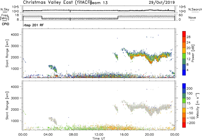Click the 10^5 label left of the noise panel
This screenshot has width=202, height=140.
15,7
